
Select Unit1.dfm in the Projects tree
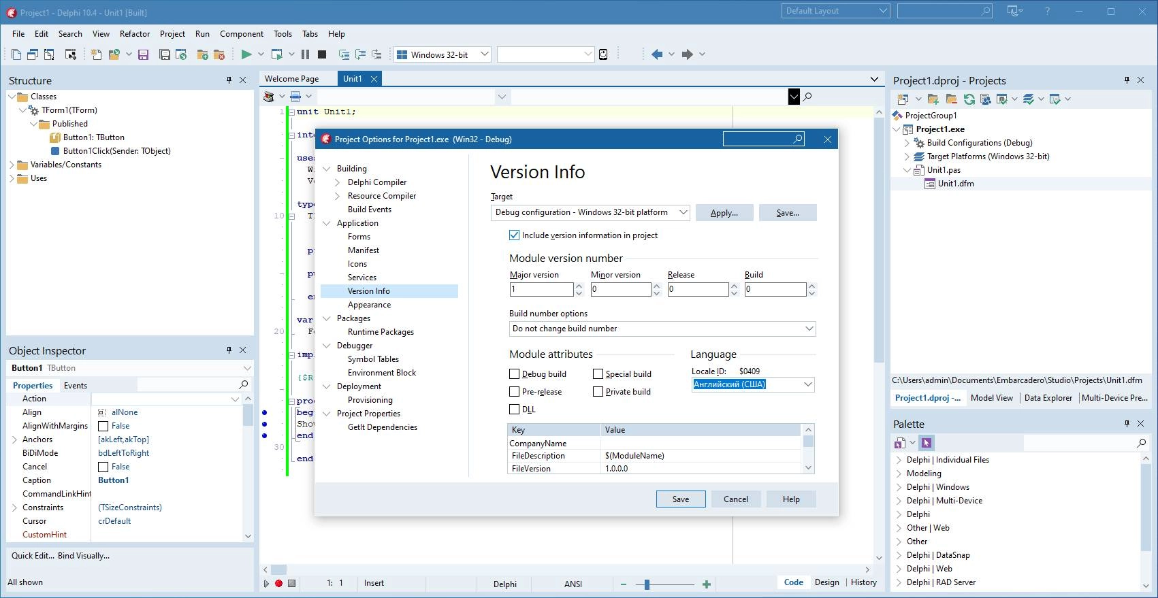[x=956, y=184]
